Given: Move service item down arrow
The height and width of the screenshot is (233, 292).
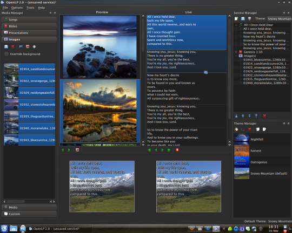Looking at the screenshot, I should (249, 116).
